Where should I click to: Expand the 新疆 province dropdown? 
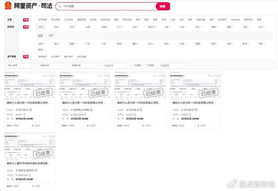(41, 50)
